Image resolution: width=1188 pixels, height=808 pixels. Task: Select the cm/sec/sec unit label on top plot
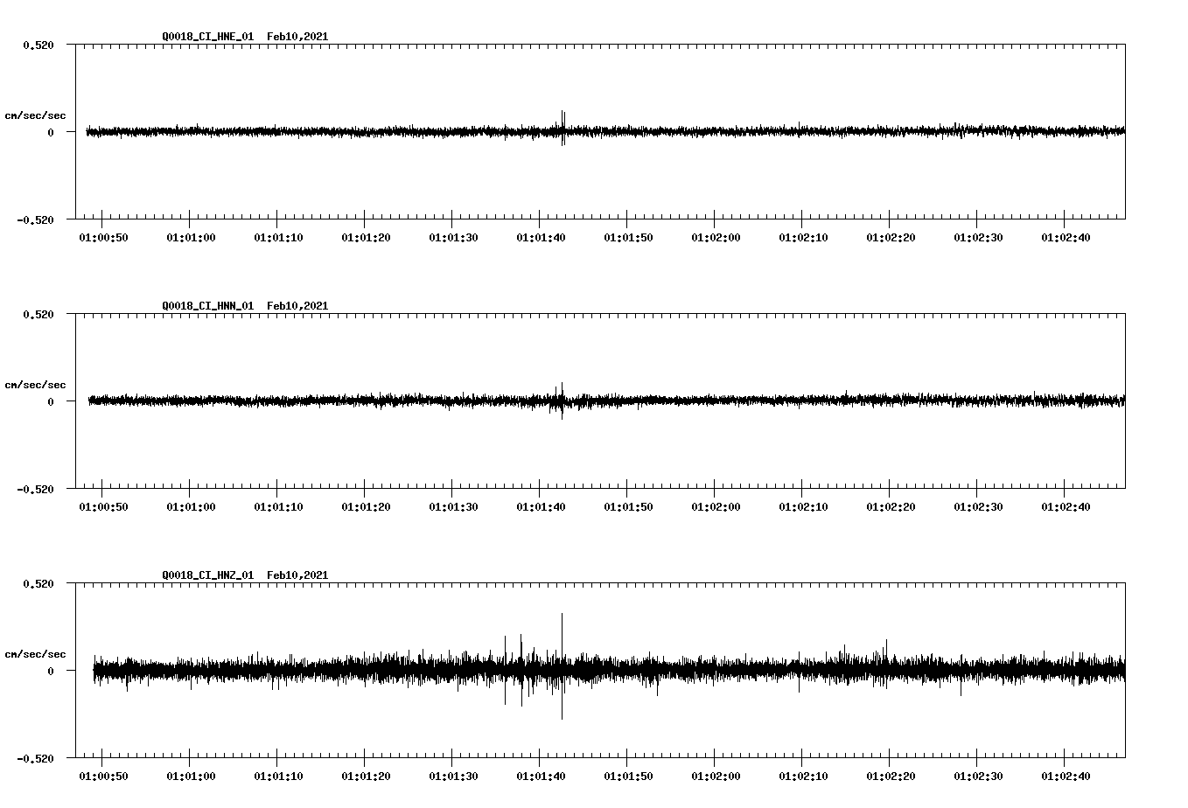(36, 114)
